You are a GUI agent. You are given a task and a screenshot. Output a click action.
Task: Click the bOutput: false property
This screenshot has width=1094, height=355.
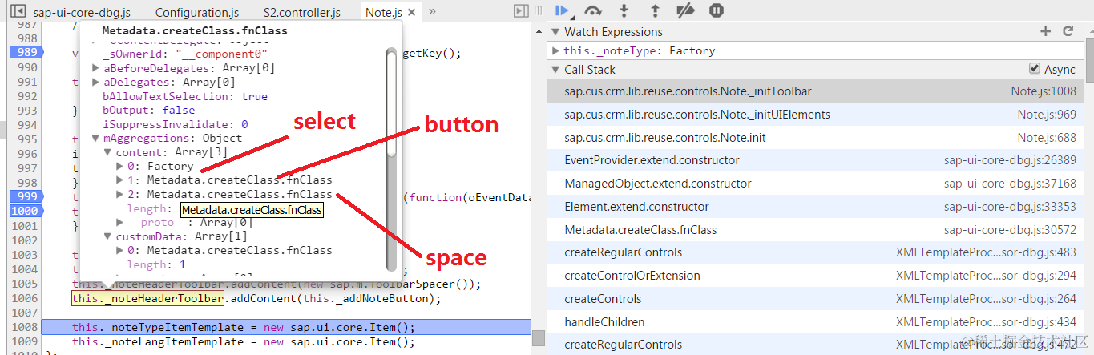coord(148,110)
